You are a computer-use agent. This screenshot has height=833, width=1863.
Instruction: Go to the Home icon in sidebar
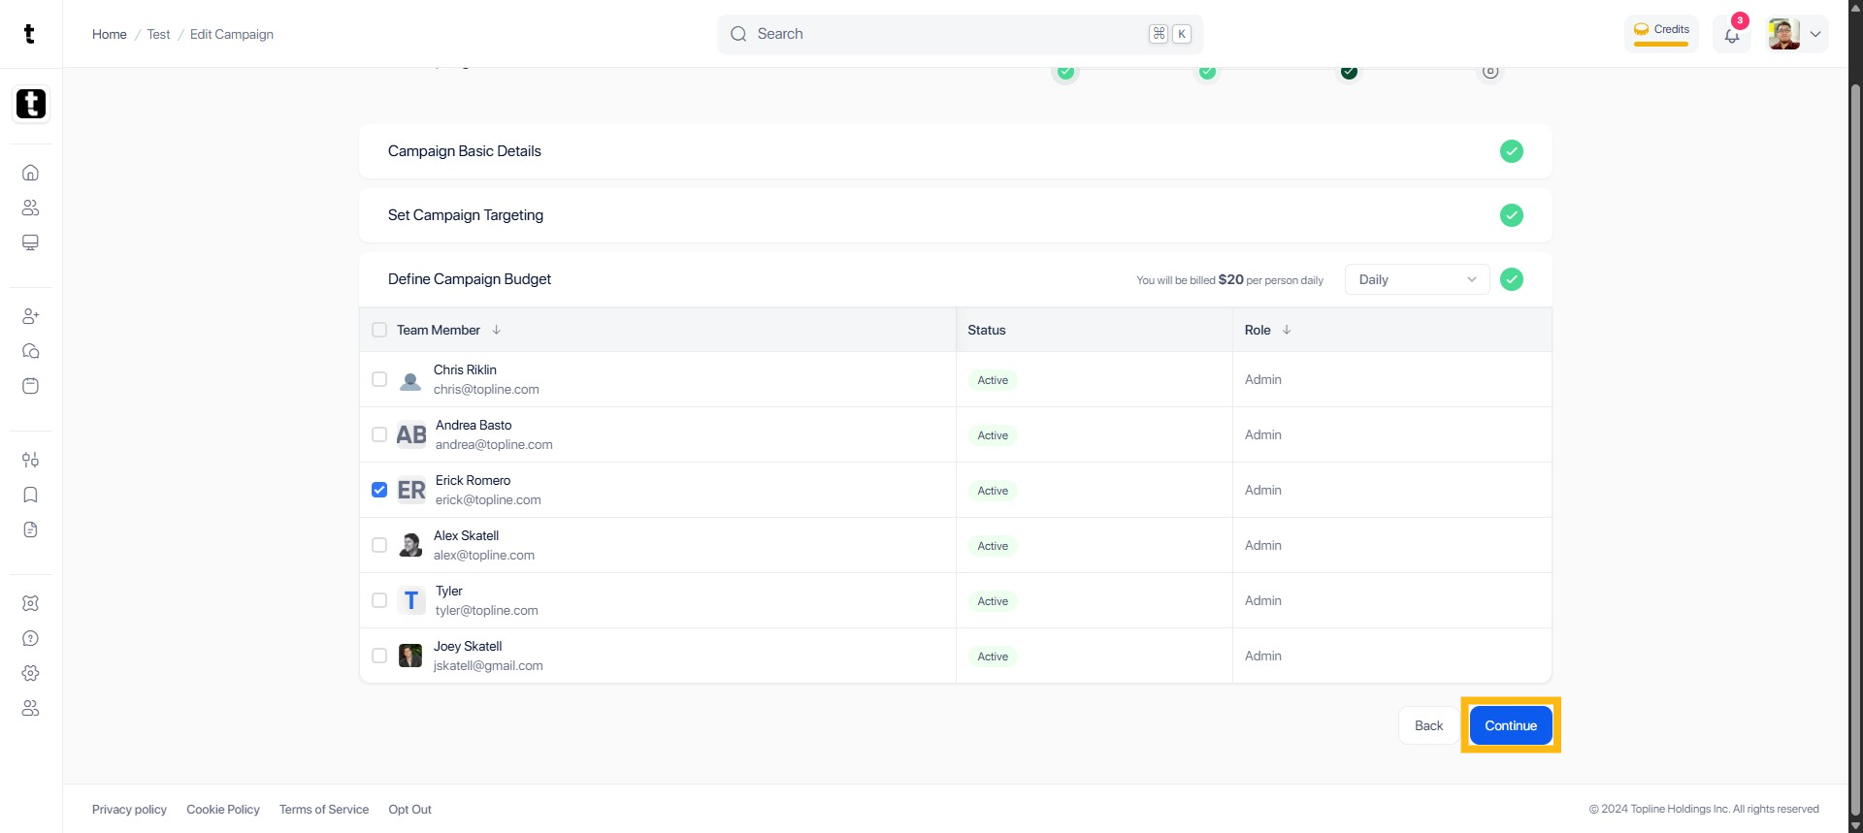(31, 173)
